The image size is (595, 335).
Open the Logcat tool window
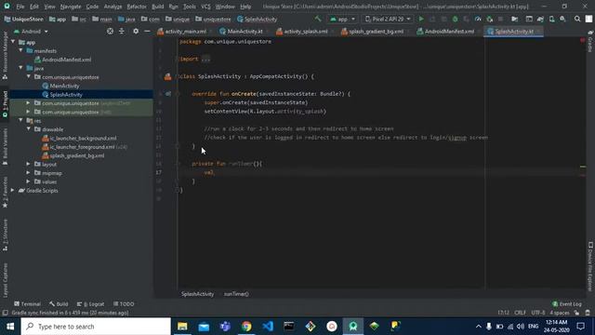[91, 304]
